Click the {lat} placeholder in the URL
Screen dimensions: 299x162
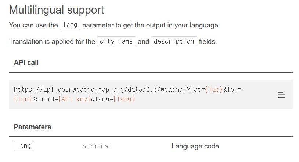[214, 90]
